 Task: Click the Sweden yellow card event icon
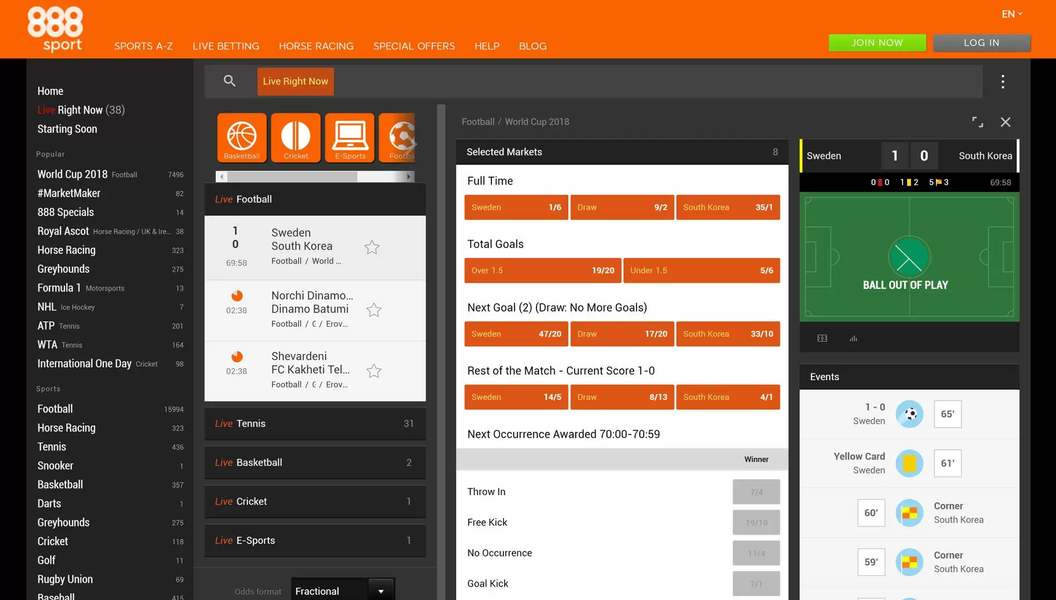click(x=909, y=463)
